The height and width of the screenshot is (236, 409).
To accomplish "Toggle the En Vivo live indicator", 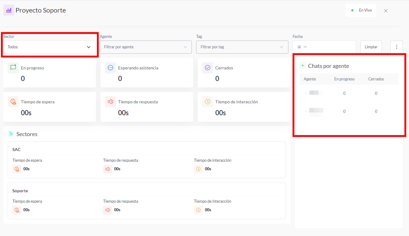I will [361, 10].
